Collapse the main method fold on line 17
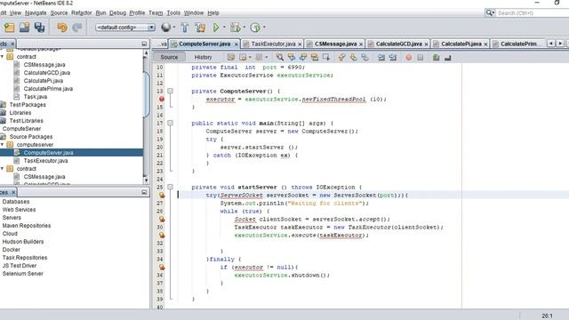This screenshot has height=320, width=569. 170,123
